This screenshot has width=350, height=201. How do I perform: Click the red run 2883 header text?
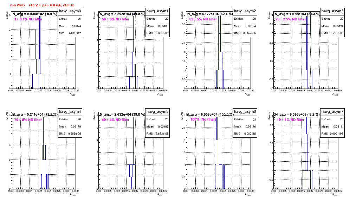[x=42, y=5]
